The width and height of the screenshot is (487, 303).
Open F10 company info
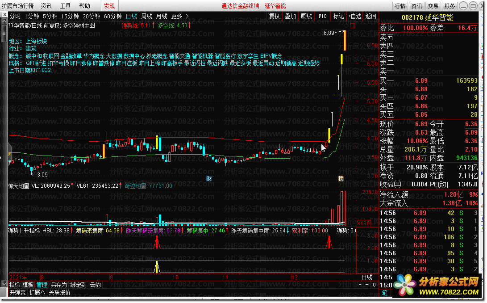pyautogui.click(x=322, y=16)
